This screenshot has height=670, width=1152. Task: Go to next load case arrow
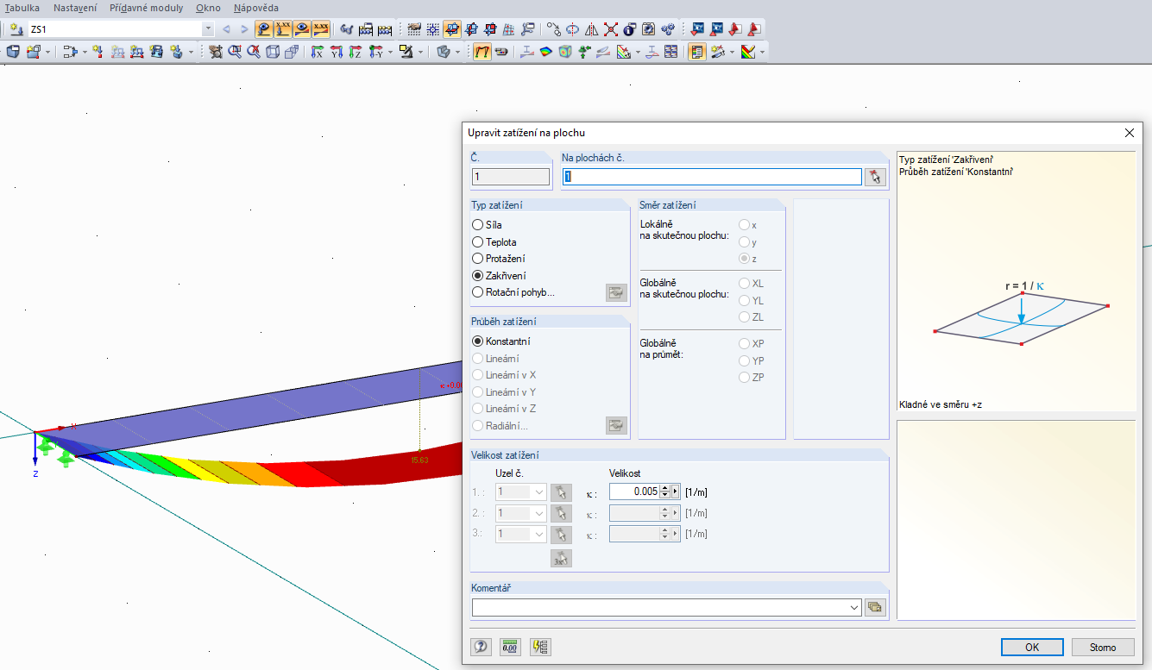pyautogui.click(x=245, y=29)
